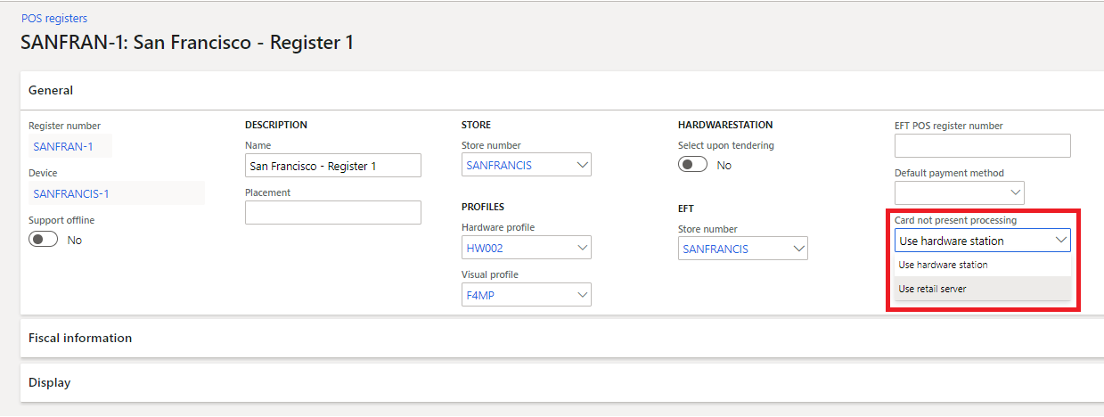Click the register title SANFRAN-1: San Francisco heading
This screenshot has width=1104, height=417.
(187, 43)
